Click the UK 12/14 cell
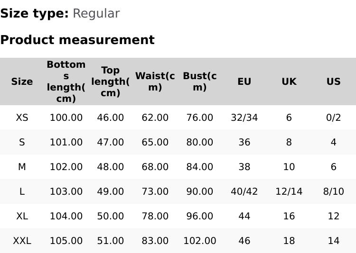 tap(289, 191)
